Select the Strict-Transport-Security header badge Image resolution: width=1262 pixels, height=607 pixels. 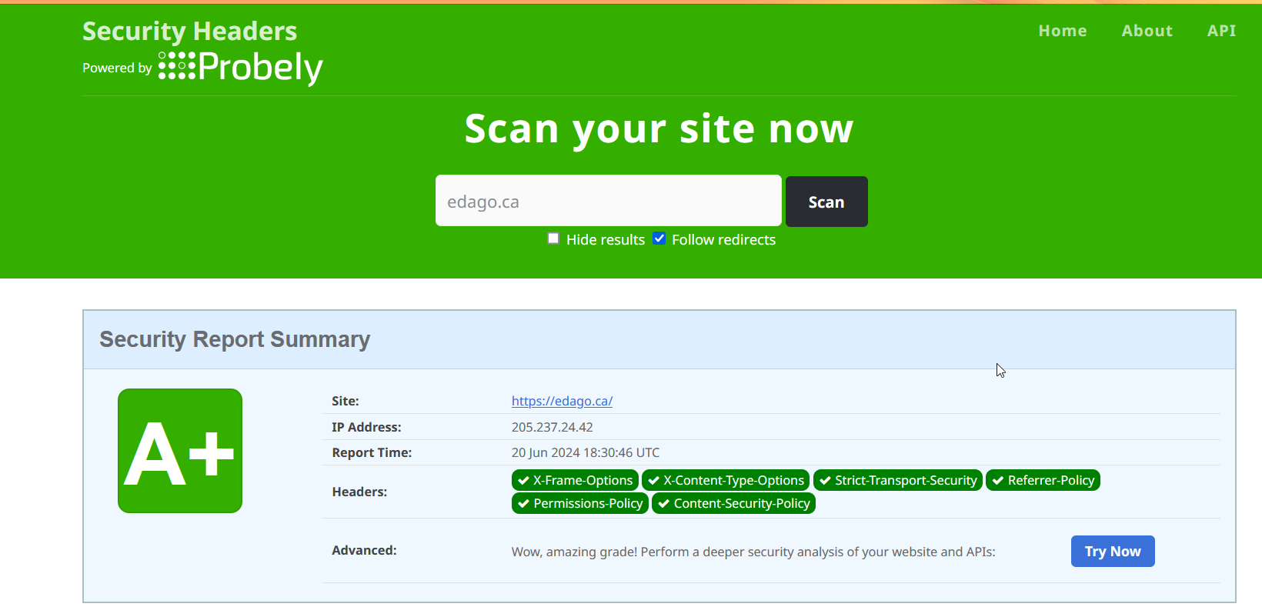(x=898, y=480)
